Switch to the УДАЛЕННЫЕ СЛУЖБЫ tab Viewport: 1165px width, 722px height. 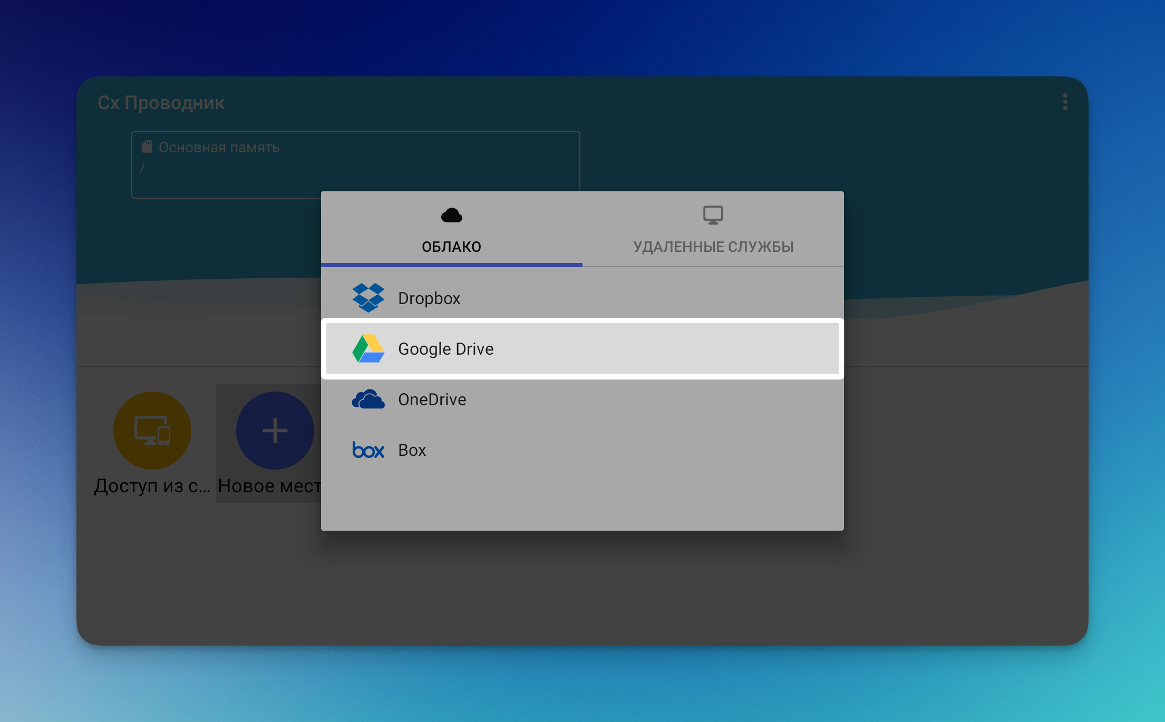713,247
